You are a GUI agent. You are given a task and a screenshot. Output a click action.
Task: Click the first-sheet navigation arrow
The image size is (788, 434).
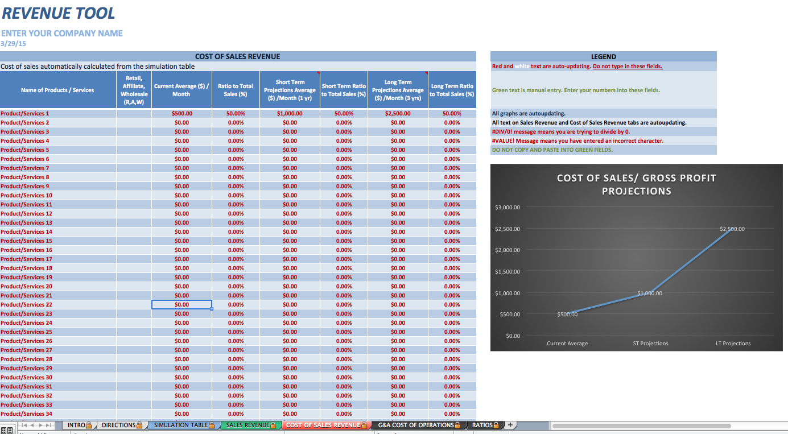[x=25, y=424]
